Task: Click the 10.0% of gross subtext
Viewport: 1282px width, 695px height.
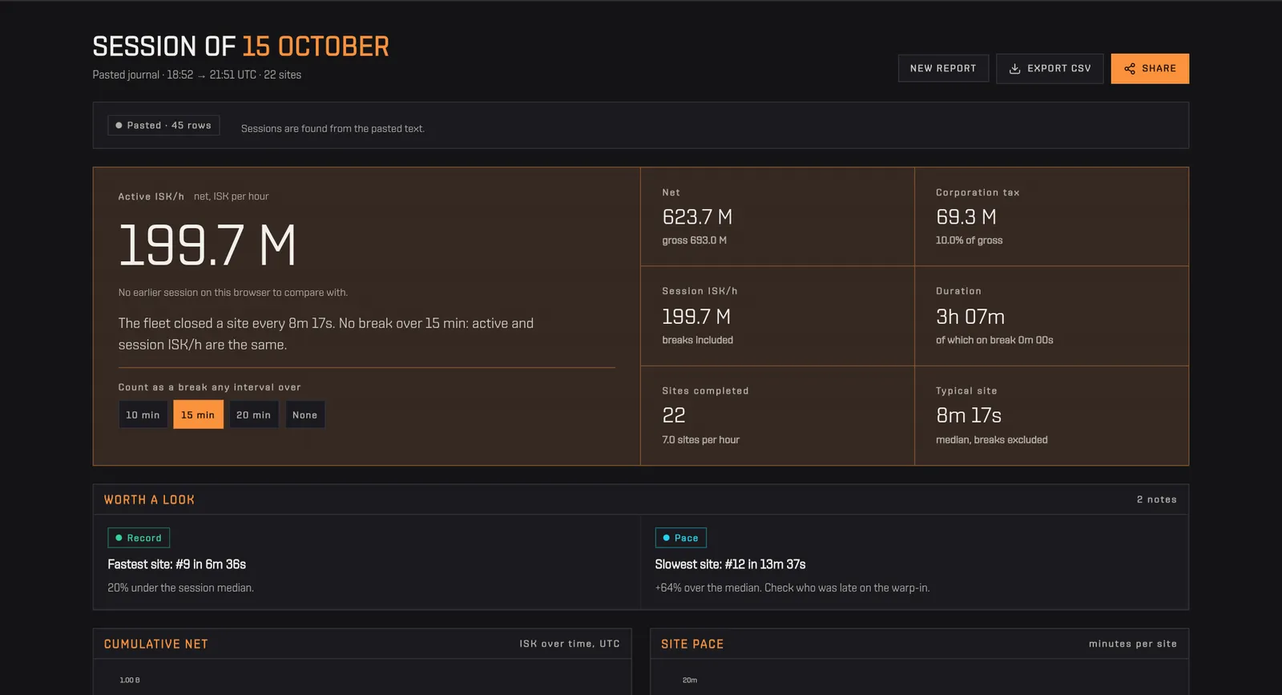Action: click(970, 240)
